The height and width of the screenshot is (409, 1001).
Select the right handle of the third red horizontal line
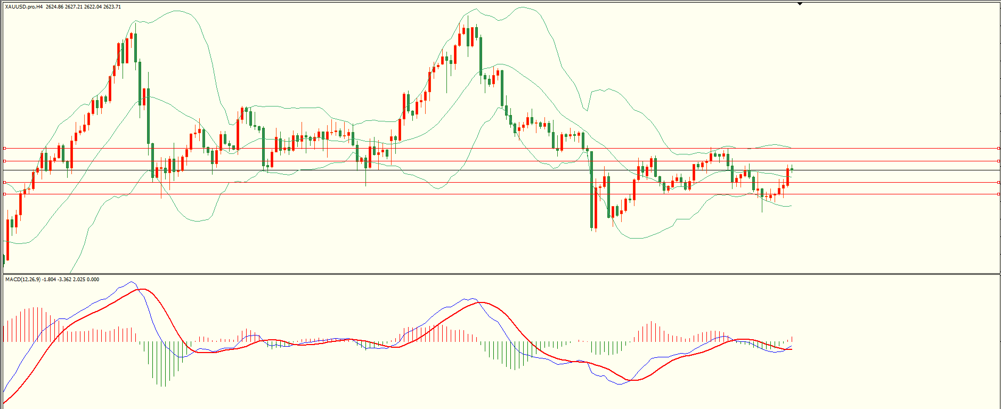998,183
